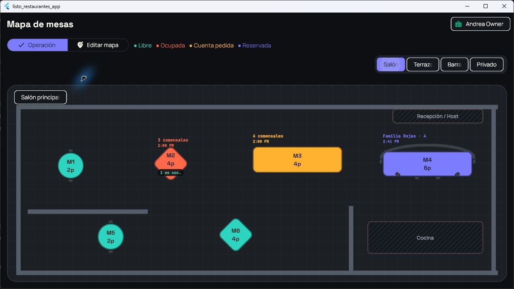The width and height of the screenshot is (514, 289).
Task: Open the Andrea Owner account button
Action: (x=480, y=24)
